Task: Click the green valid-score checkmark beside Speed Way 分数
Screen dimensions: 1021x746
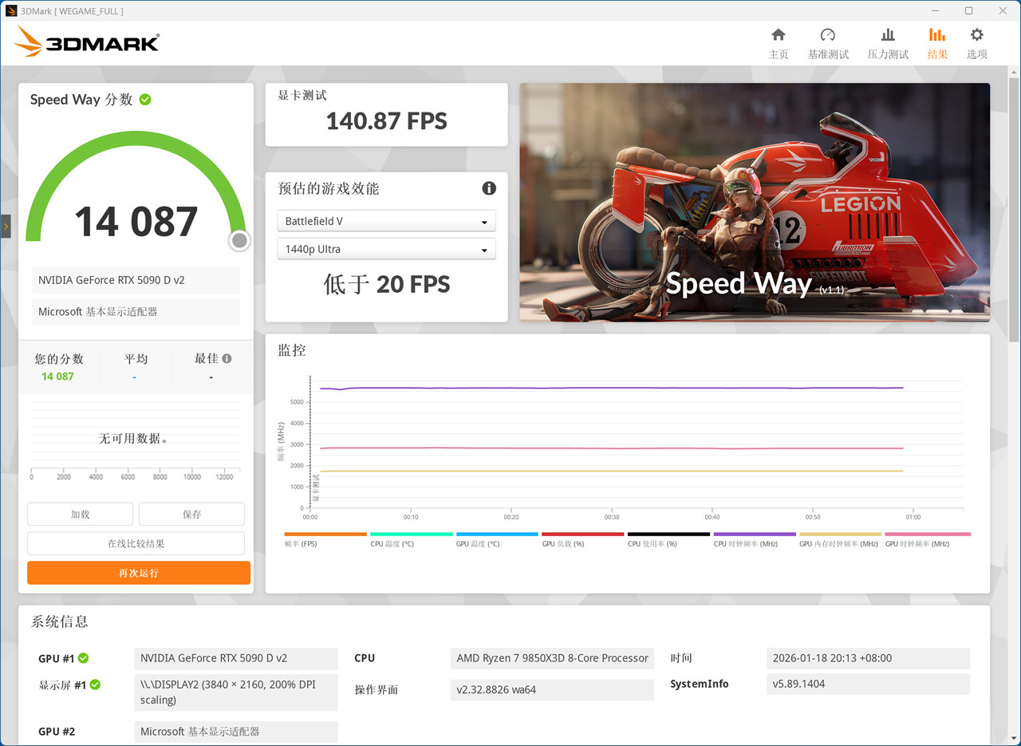Action: click(x=145, y=100)
